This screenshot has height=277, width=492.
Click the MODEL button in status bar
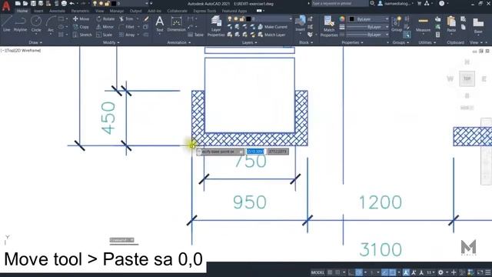click(317, 272)
